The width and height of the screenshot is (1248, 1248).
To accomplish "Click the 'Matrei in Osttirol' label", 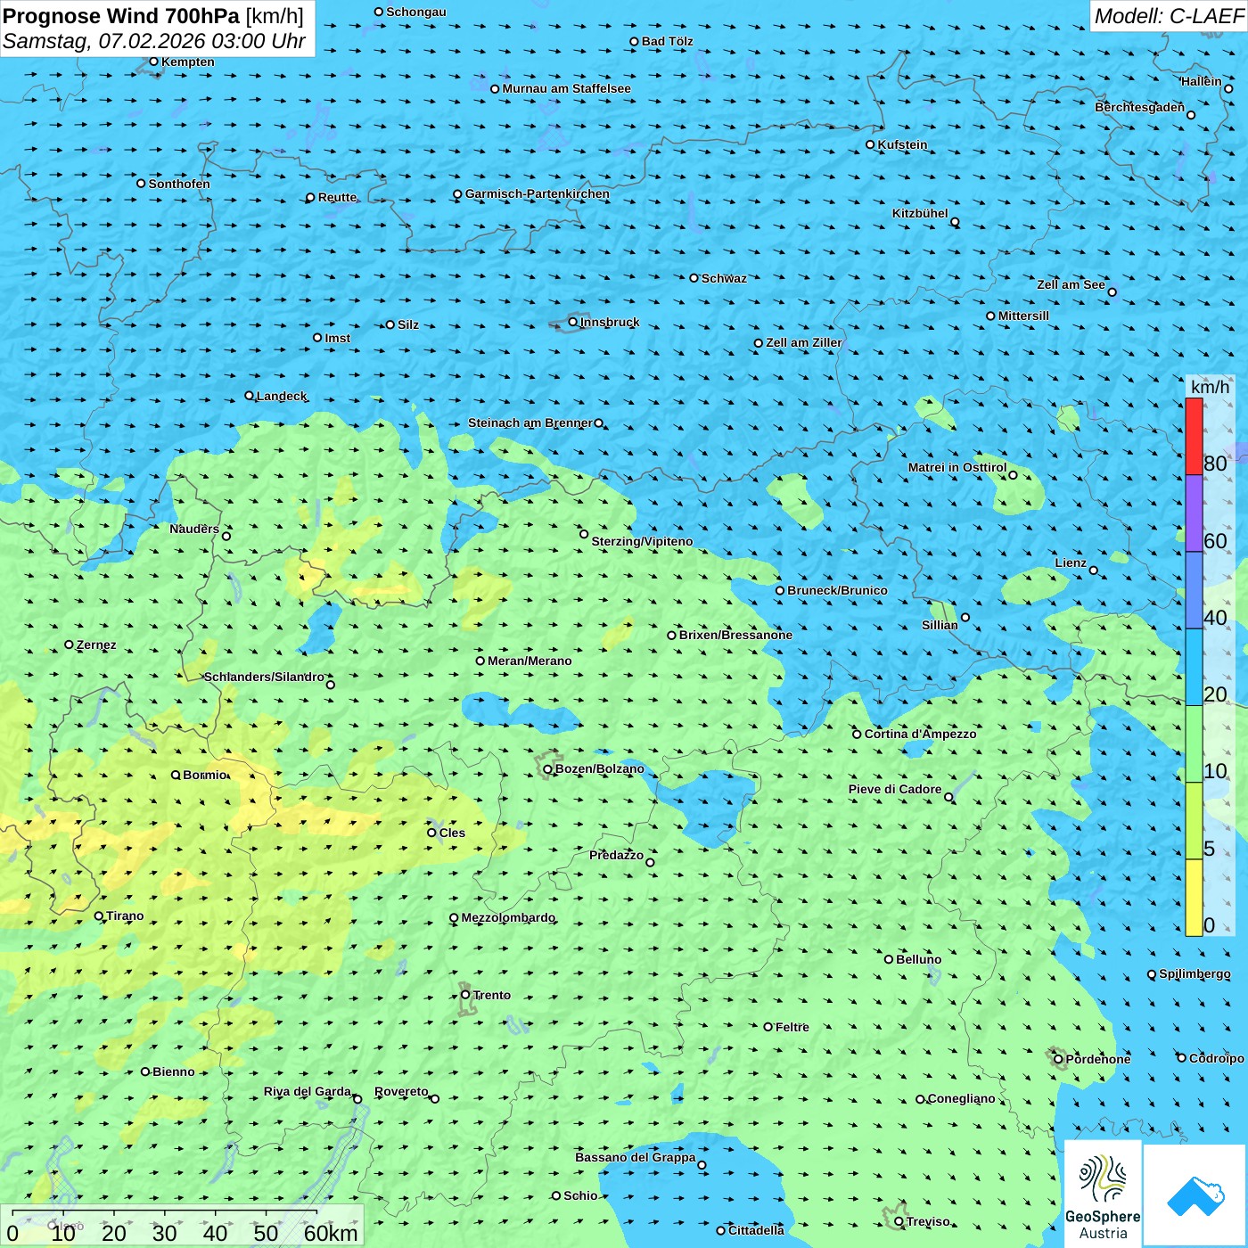I will click(x=957, y=467).
